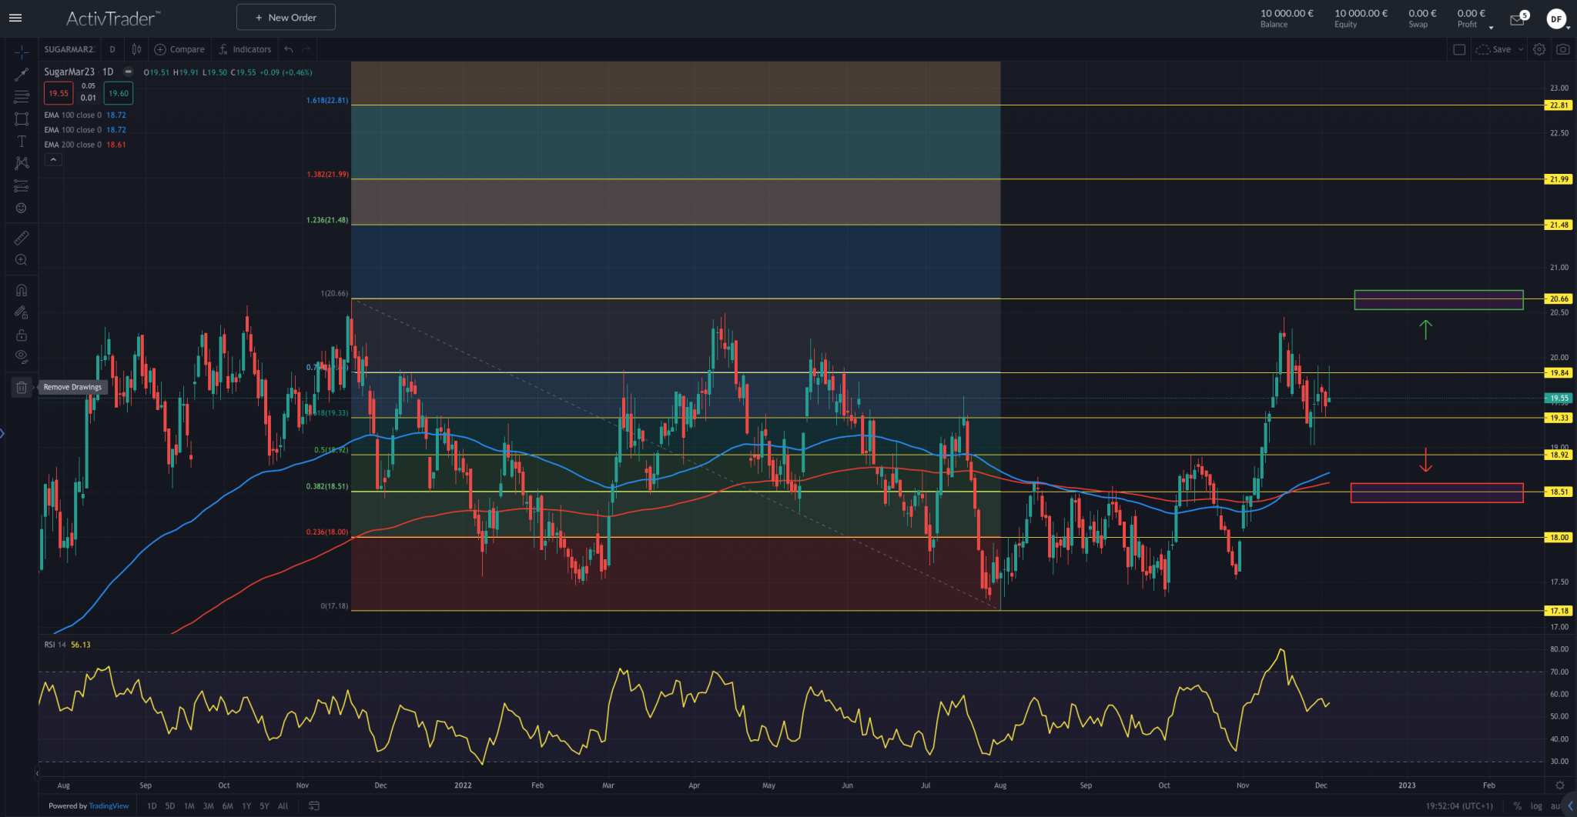
Task: Open the main hamburger menu
Action: click(x=15, y=17)
